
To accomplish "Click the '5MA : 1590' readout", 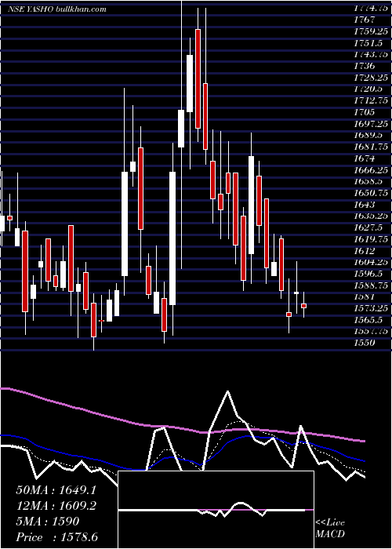I will point(48,522).
